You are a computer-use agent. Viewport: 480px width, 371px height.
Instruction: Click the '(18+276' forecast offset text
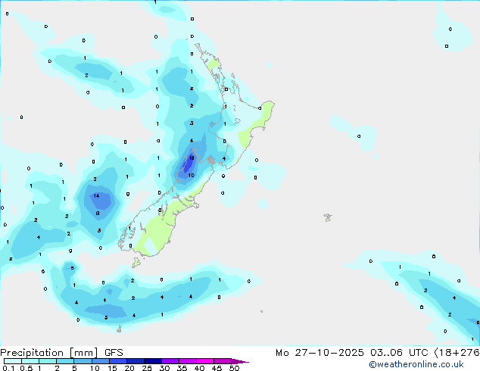coord(457,353)
